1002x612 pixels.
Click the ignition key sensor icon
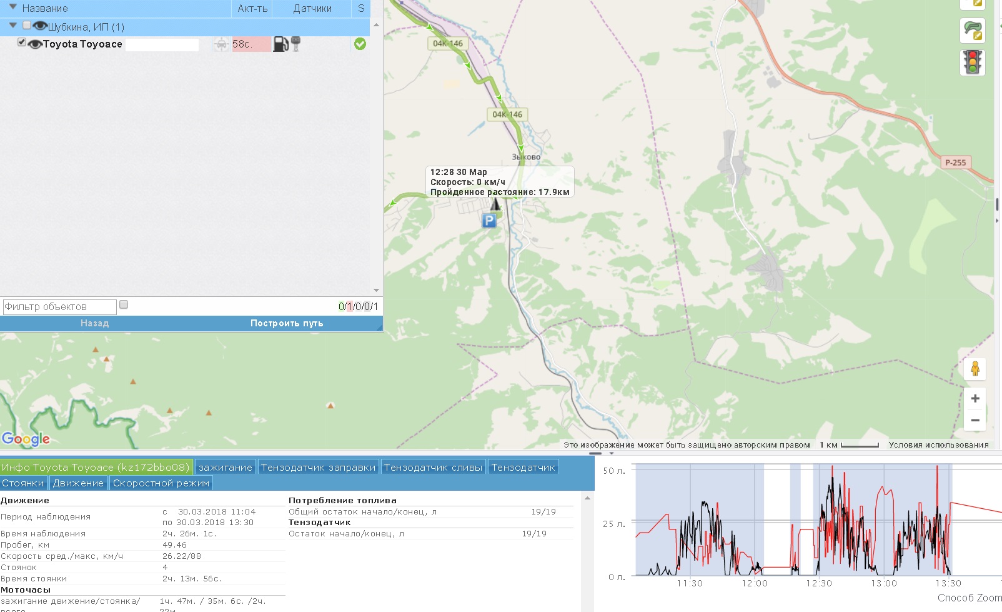(x=296, y=44)
